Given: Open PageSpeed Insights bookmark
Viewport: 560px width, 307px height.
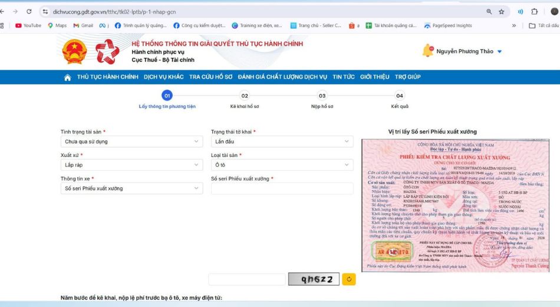Looking at the screenshot, I should pos(448,25).
